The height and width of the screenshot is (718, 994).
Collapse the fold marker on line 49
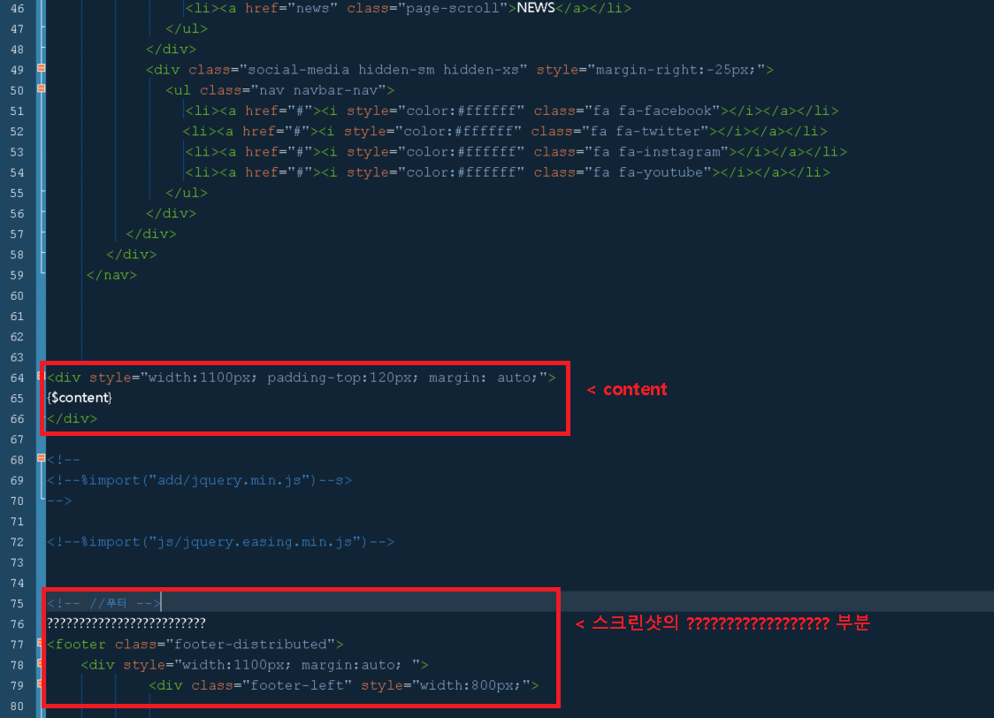pos(41,68)
